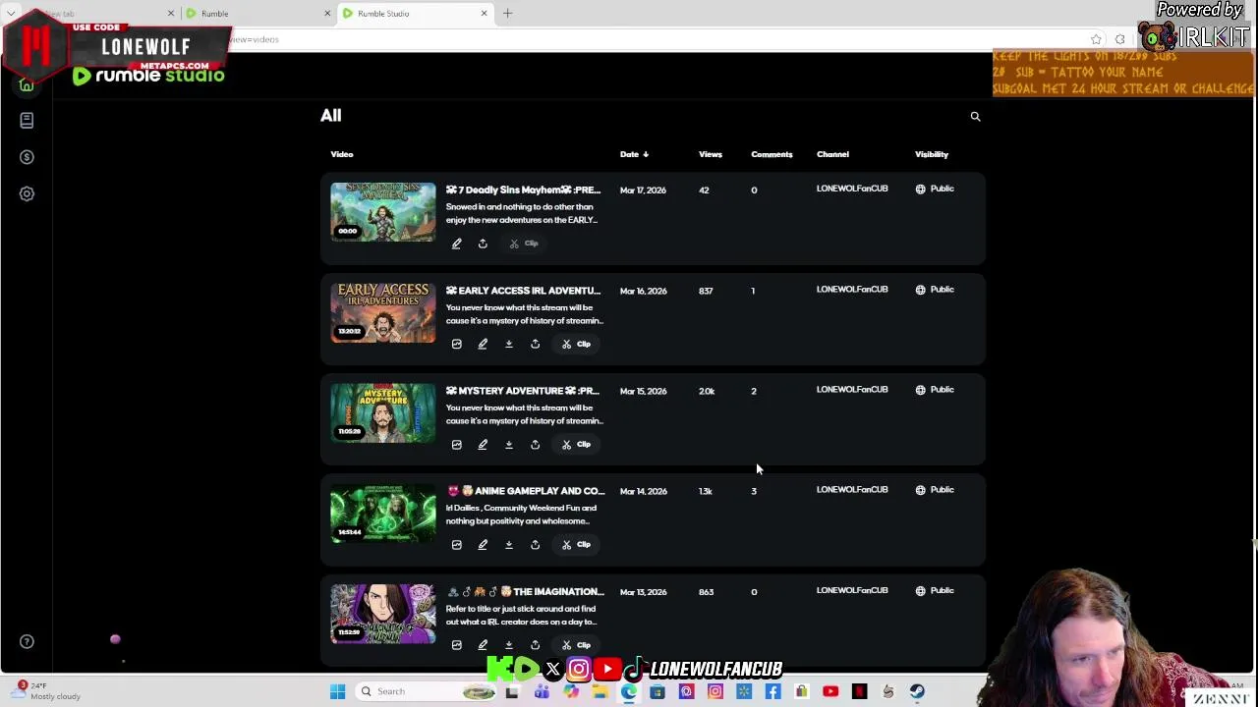Sort videos by the Date column
Viewport: 1258px width, 707px height.
click(x=634, y=154)
